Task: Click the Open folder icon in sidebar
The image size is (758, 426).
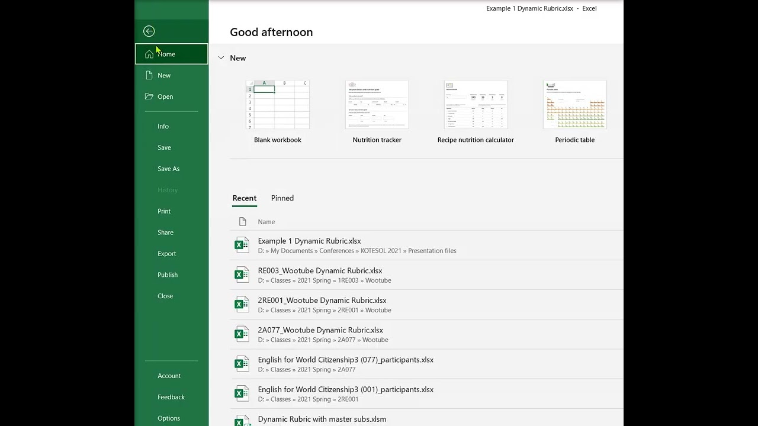Action: [149, 96]
